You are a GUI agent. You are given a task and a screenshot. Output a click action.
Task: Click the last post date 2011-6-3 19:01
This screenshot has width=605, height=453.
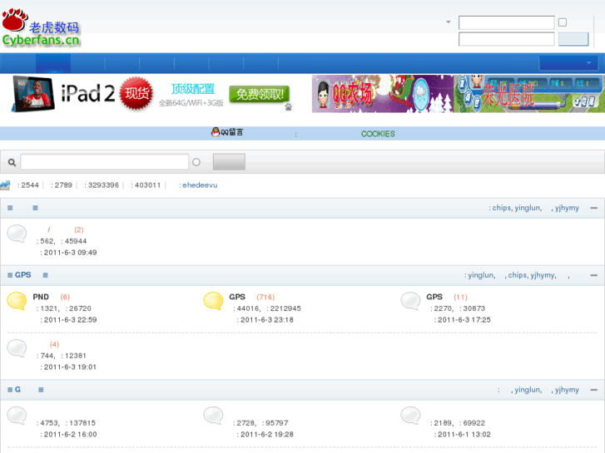(70, 367)
